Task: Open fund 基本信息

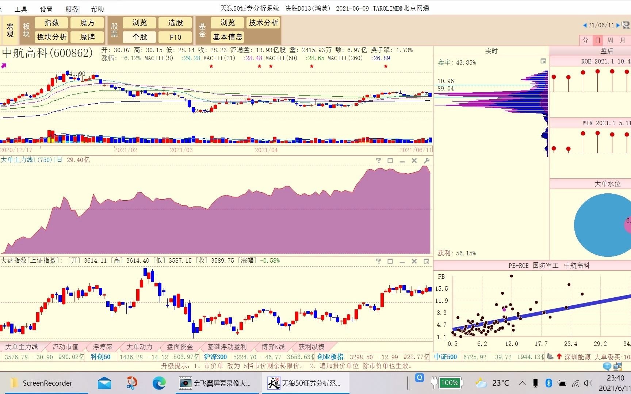Action: pyautogui.click(x=227, y=37)
